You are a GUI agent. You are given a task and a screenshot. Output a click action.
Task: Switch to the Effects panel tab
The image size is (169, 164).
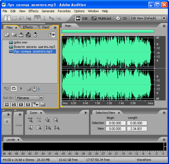[x=28, y=27]
